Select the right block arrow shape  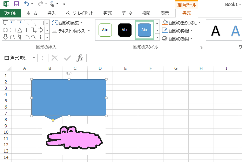point(40,30)
